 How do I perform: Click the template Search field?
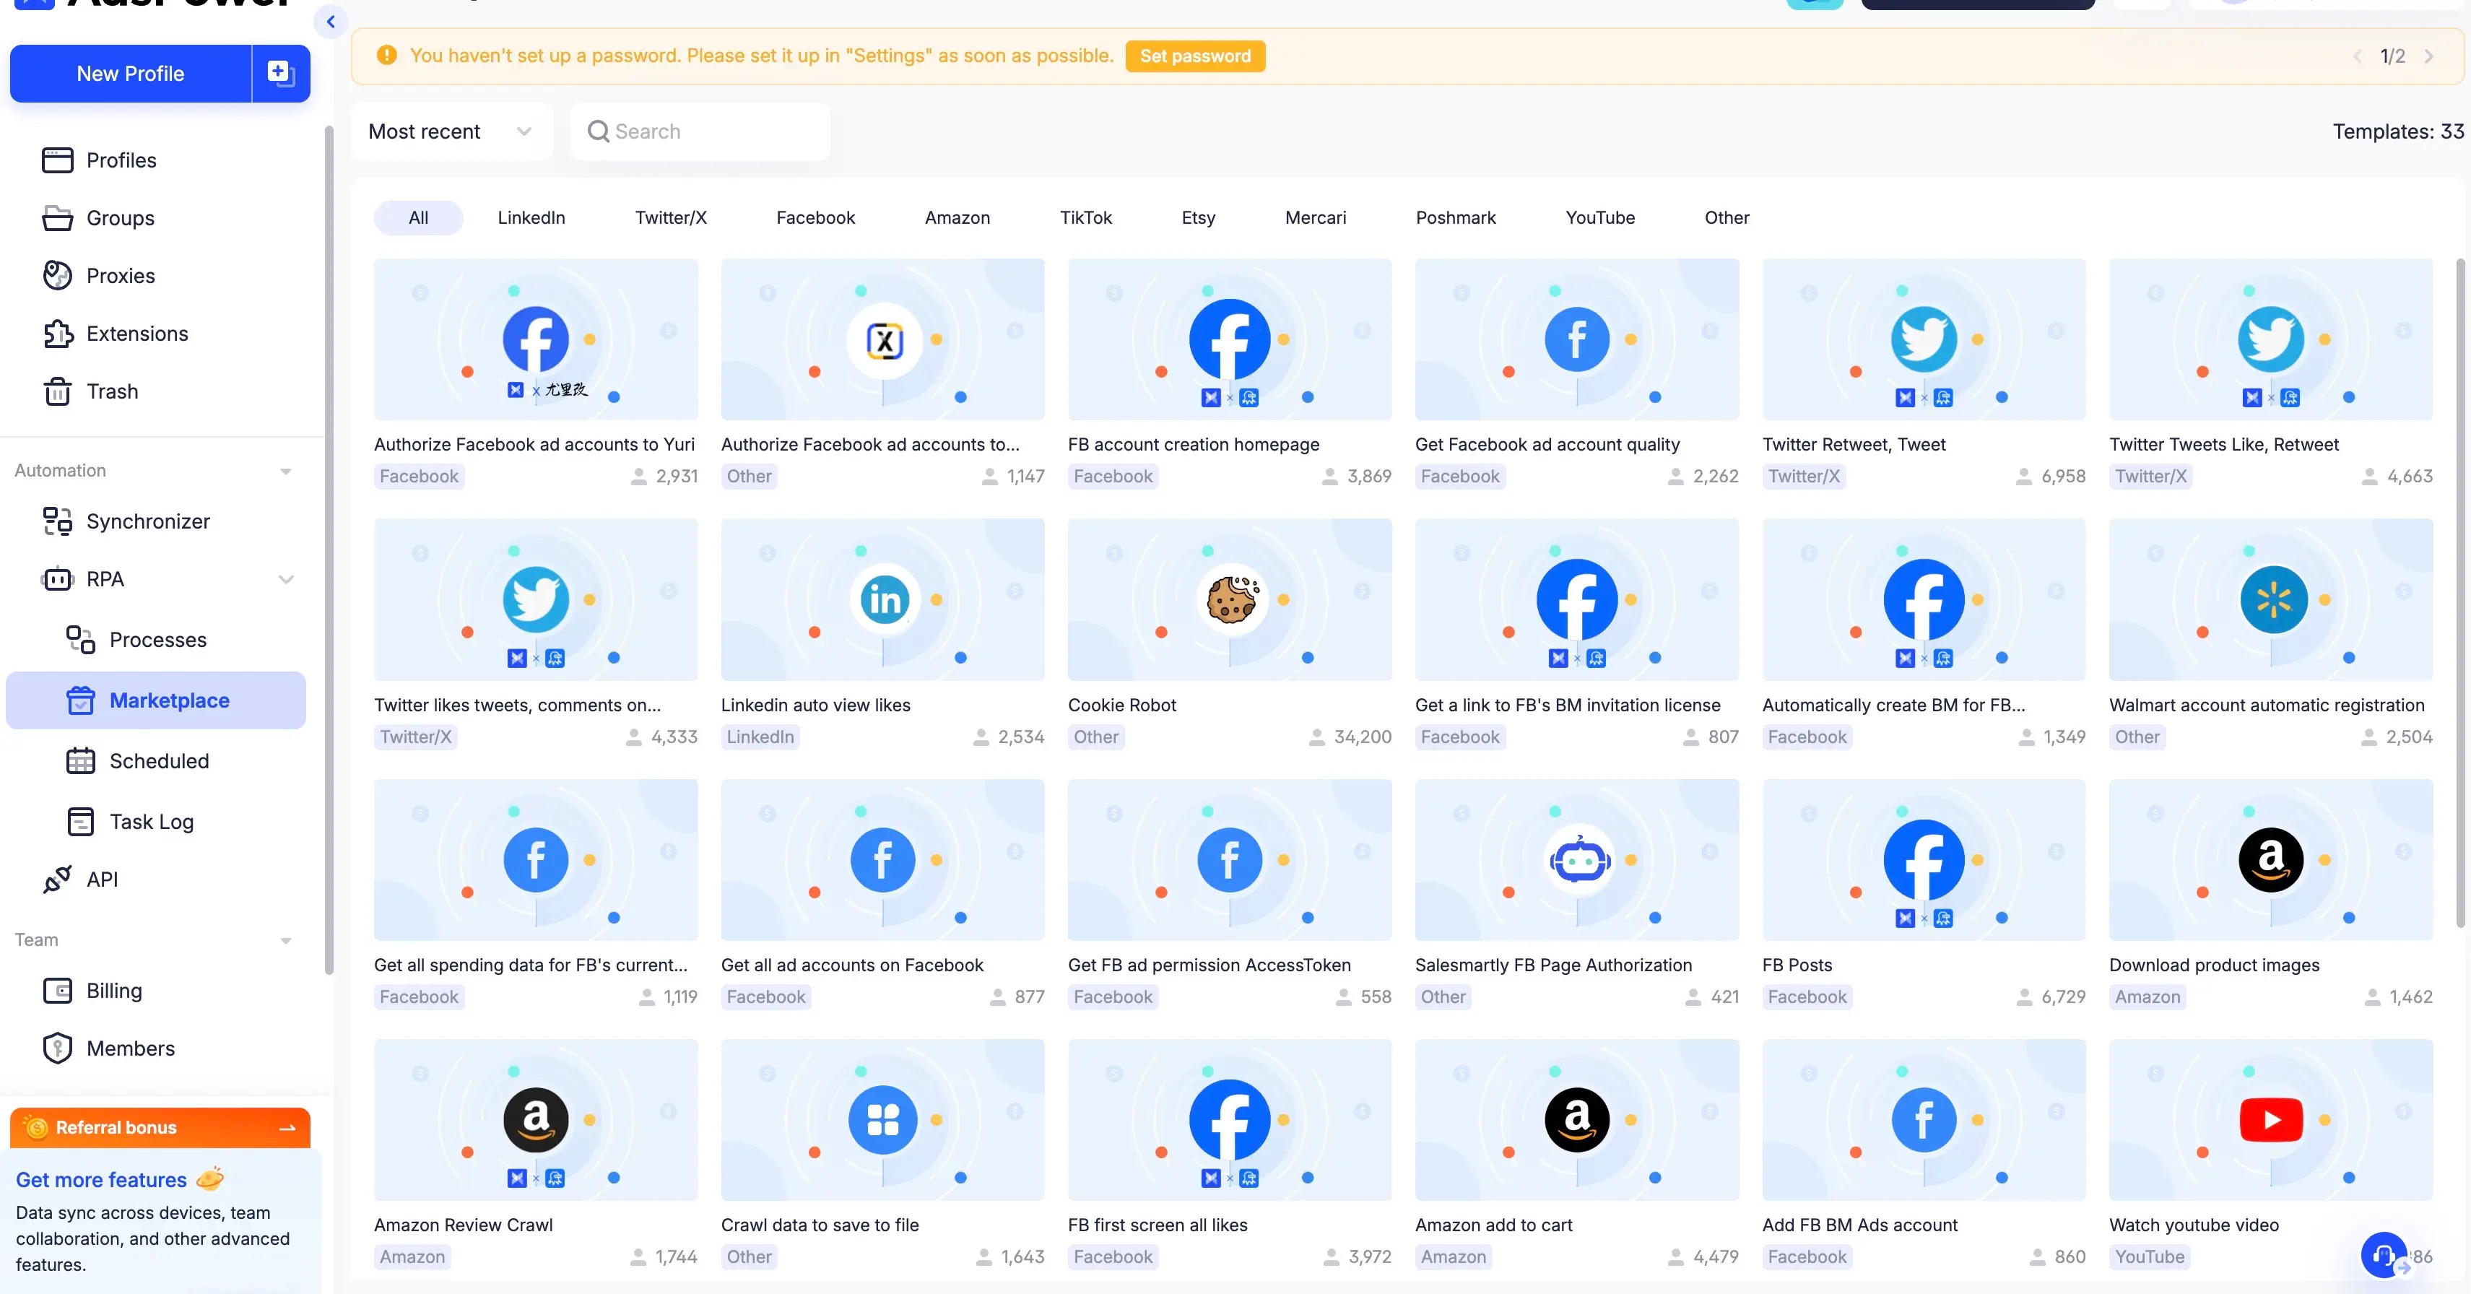coord(700,131)
